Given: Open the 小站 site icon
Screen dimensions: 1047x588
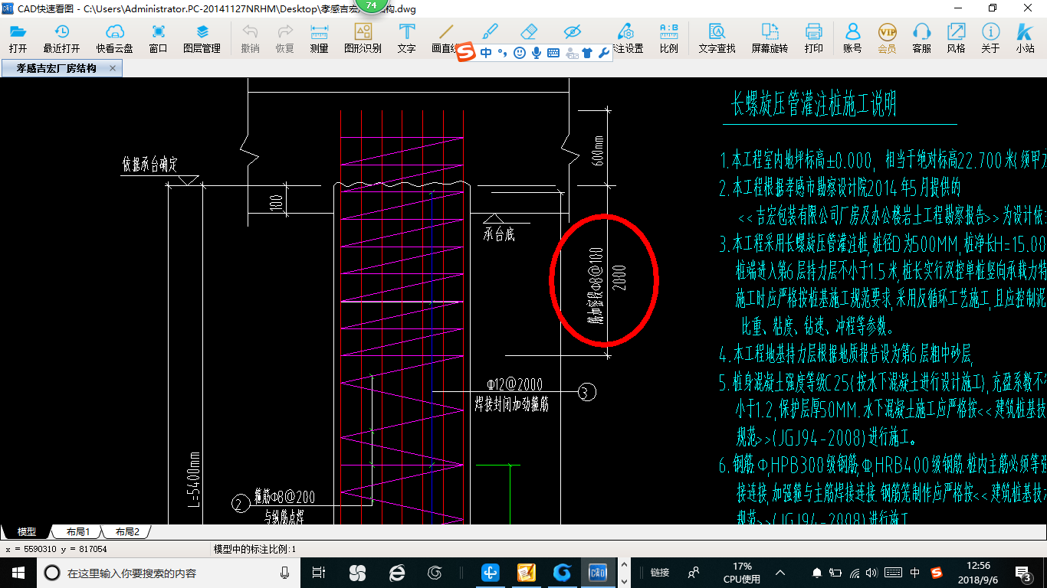Looking at the screenshot, I should (x=1025, y=38).
